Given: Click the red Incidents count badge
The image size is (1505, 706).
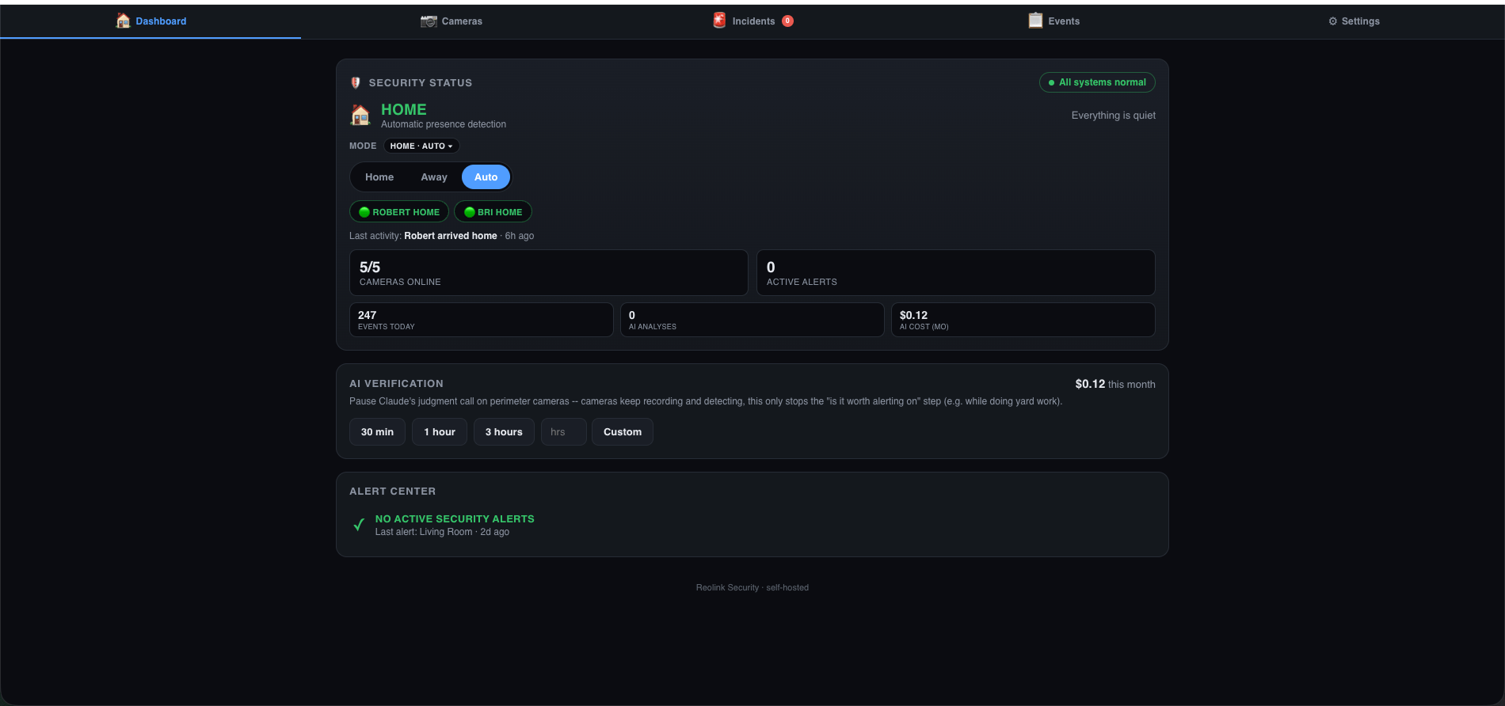Looking at the screenshot, I should coord(787,21).
